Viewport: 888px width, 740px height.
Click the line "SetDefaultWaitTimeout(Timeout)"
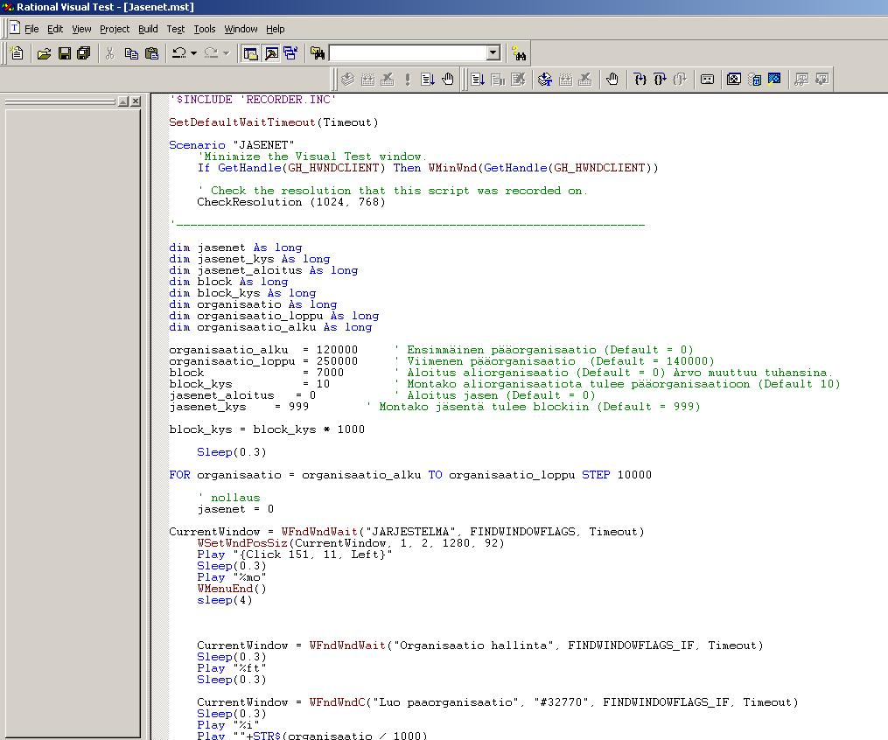[274, 122]
